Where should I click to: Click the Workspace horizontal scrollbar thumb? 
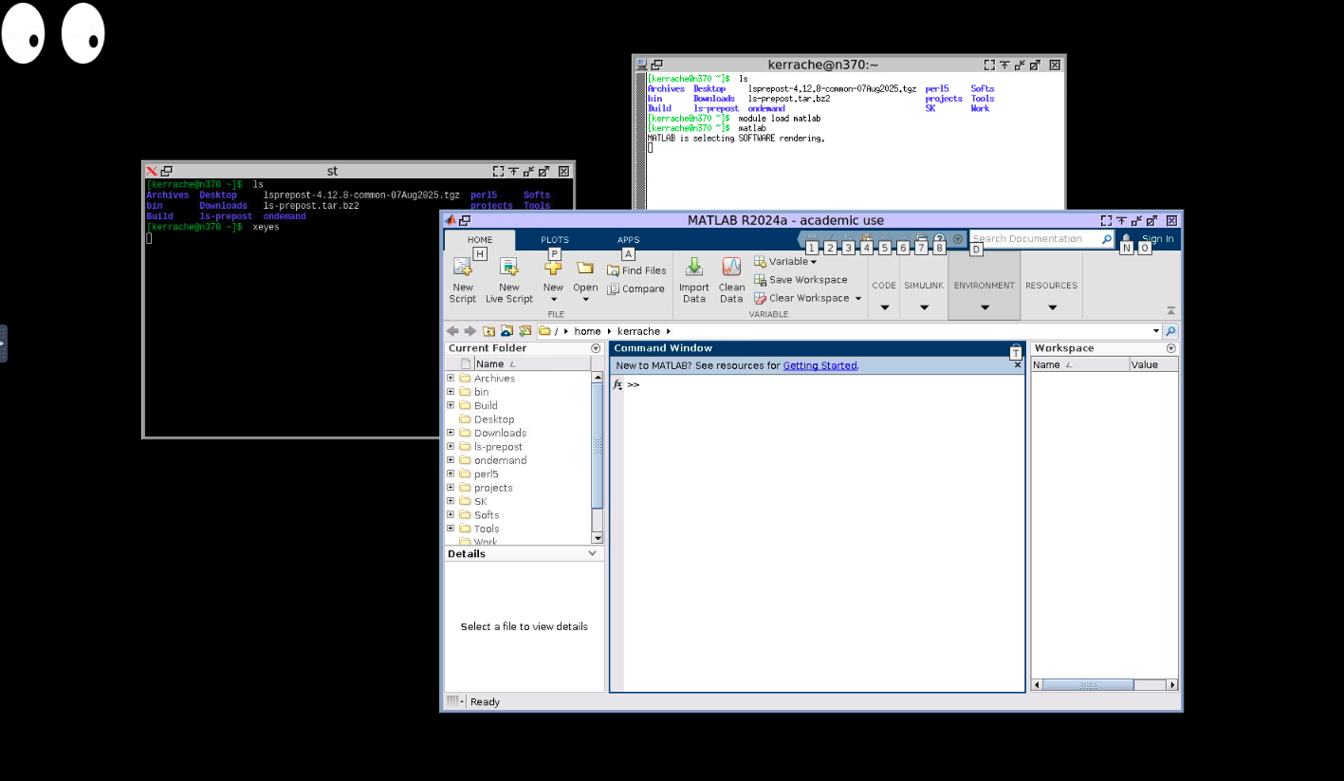pos(1088,685)
